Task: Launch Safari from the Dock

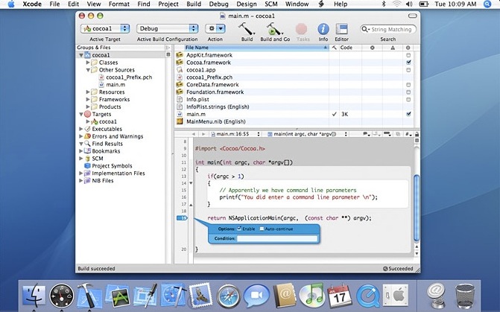Action: (228, 296)
